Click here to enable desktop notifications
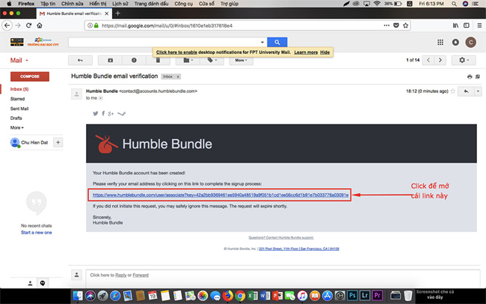486x304 pixels. tap(176, 52)
